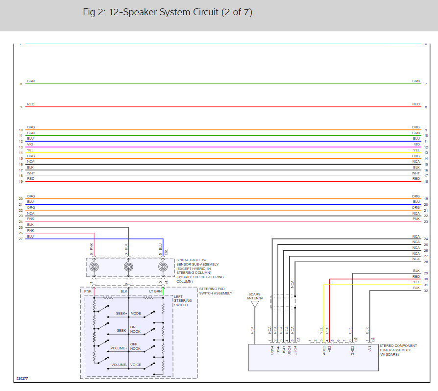Click the right spiral cable coil symbol
438x391 pixels.
point(163,267)
